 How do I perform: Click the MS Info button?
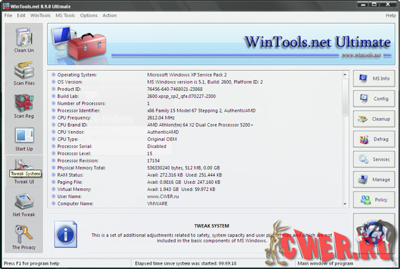pyautogui.click(x=374, y=79)
